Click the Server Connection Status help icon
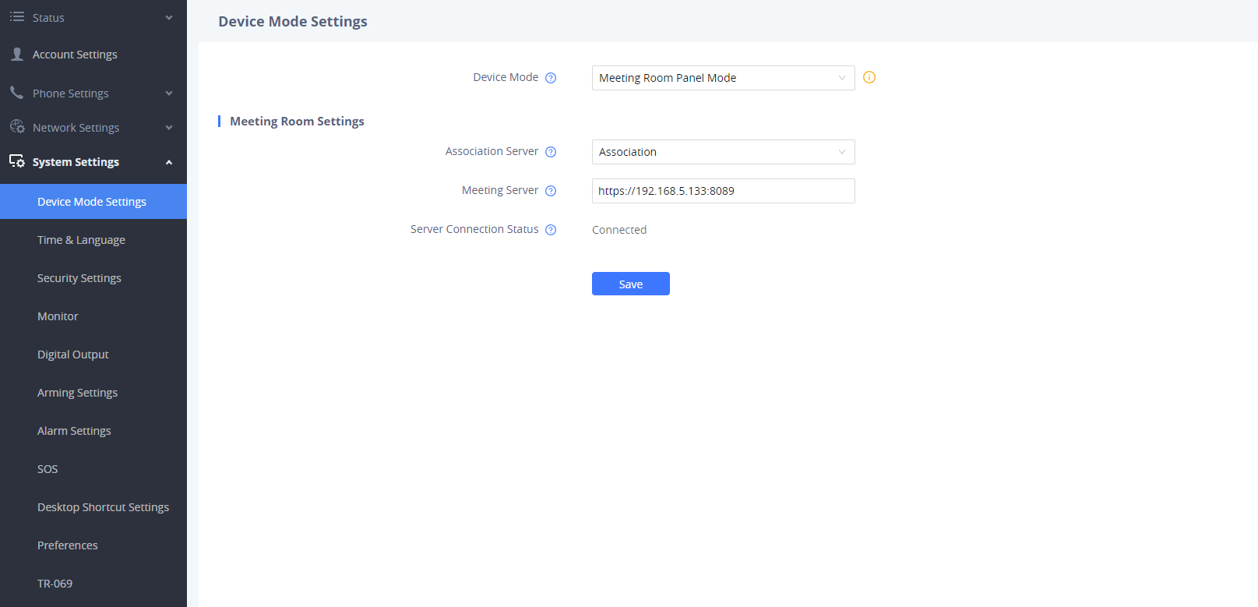1258x607 pixels. point(551,230)
